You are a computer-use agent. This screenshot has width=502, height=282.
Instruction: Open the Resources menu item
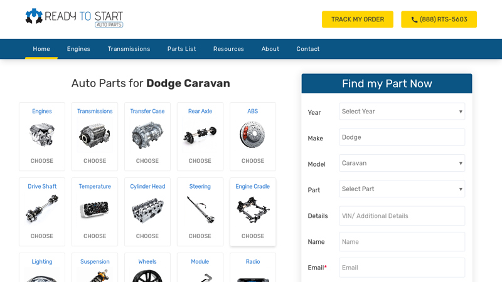pyautogui.click(x=228, y=49)
